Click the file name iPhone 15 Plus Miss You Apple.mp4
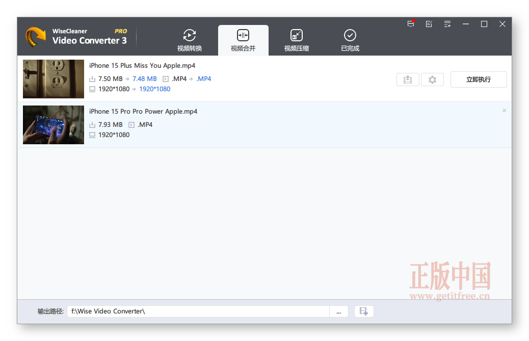The width and height of the screenshot is (529, 341). click(142, 65)
